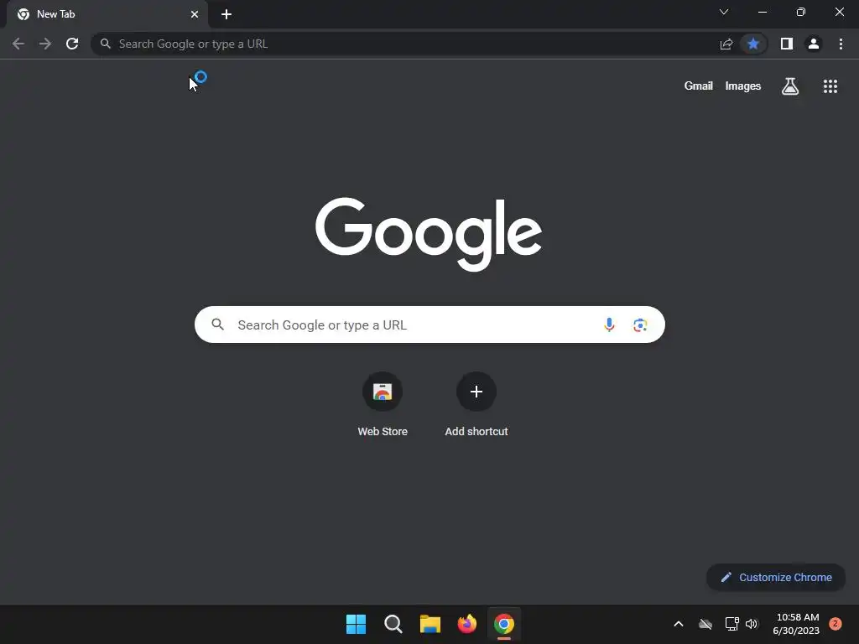Close the New Tab tab

pos(195,14)
